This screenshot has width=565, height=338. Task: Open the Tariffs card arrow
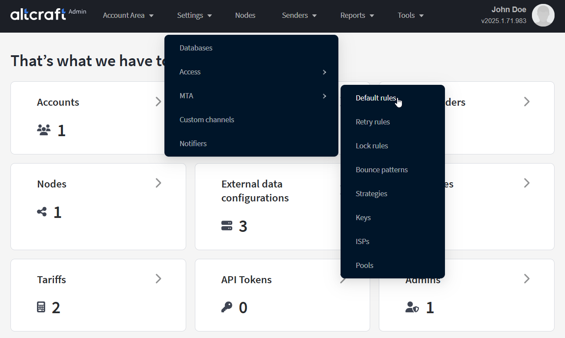click(x=158, y=279)
